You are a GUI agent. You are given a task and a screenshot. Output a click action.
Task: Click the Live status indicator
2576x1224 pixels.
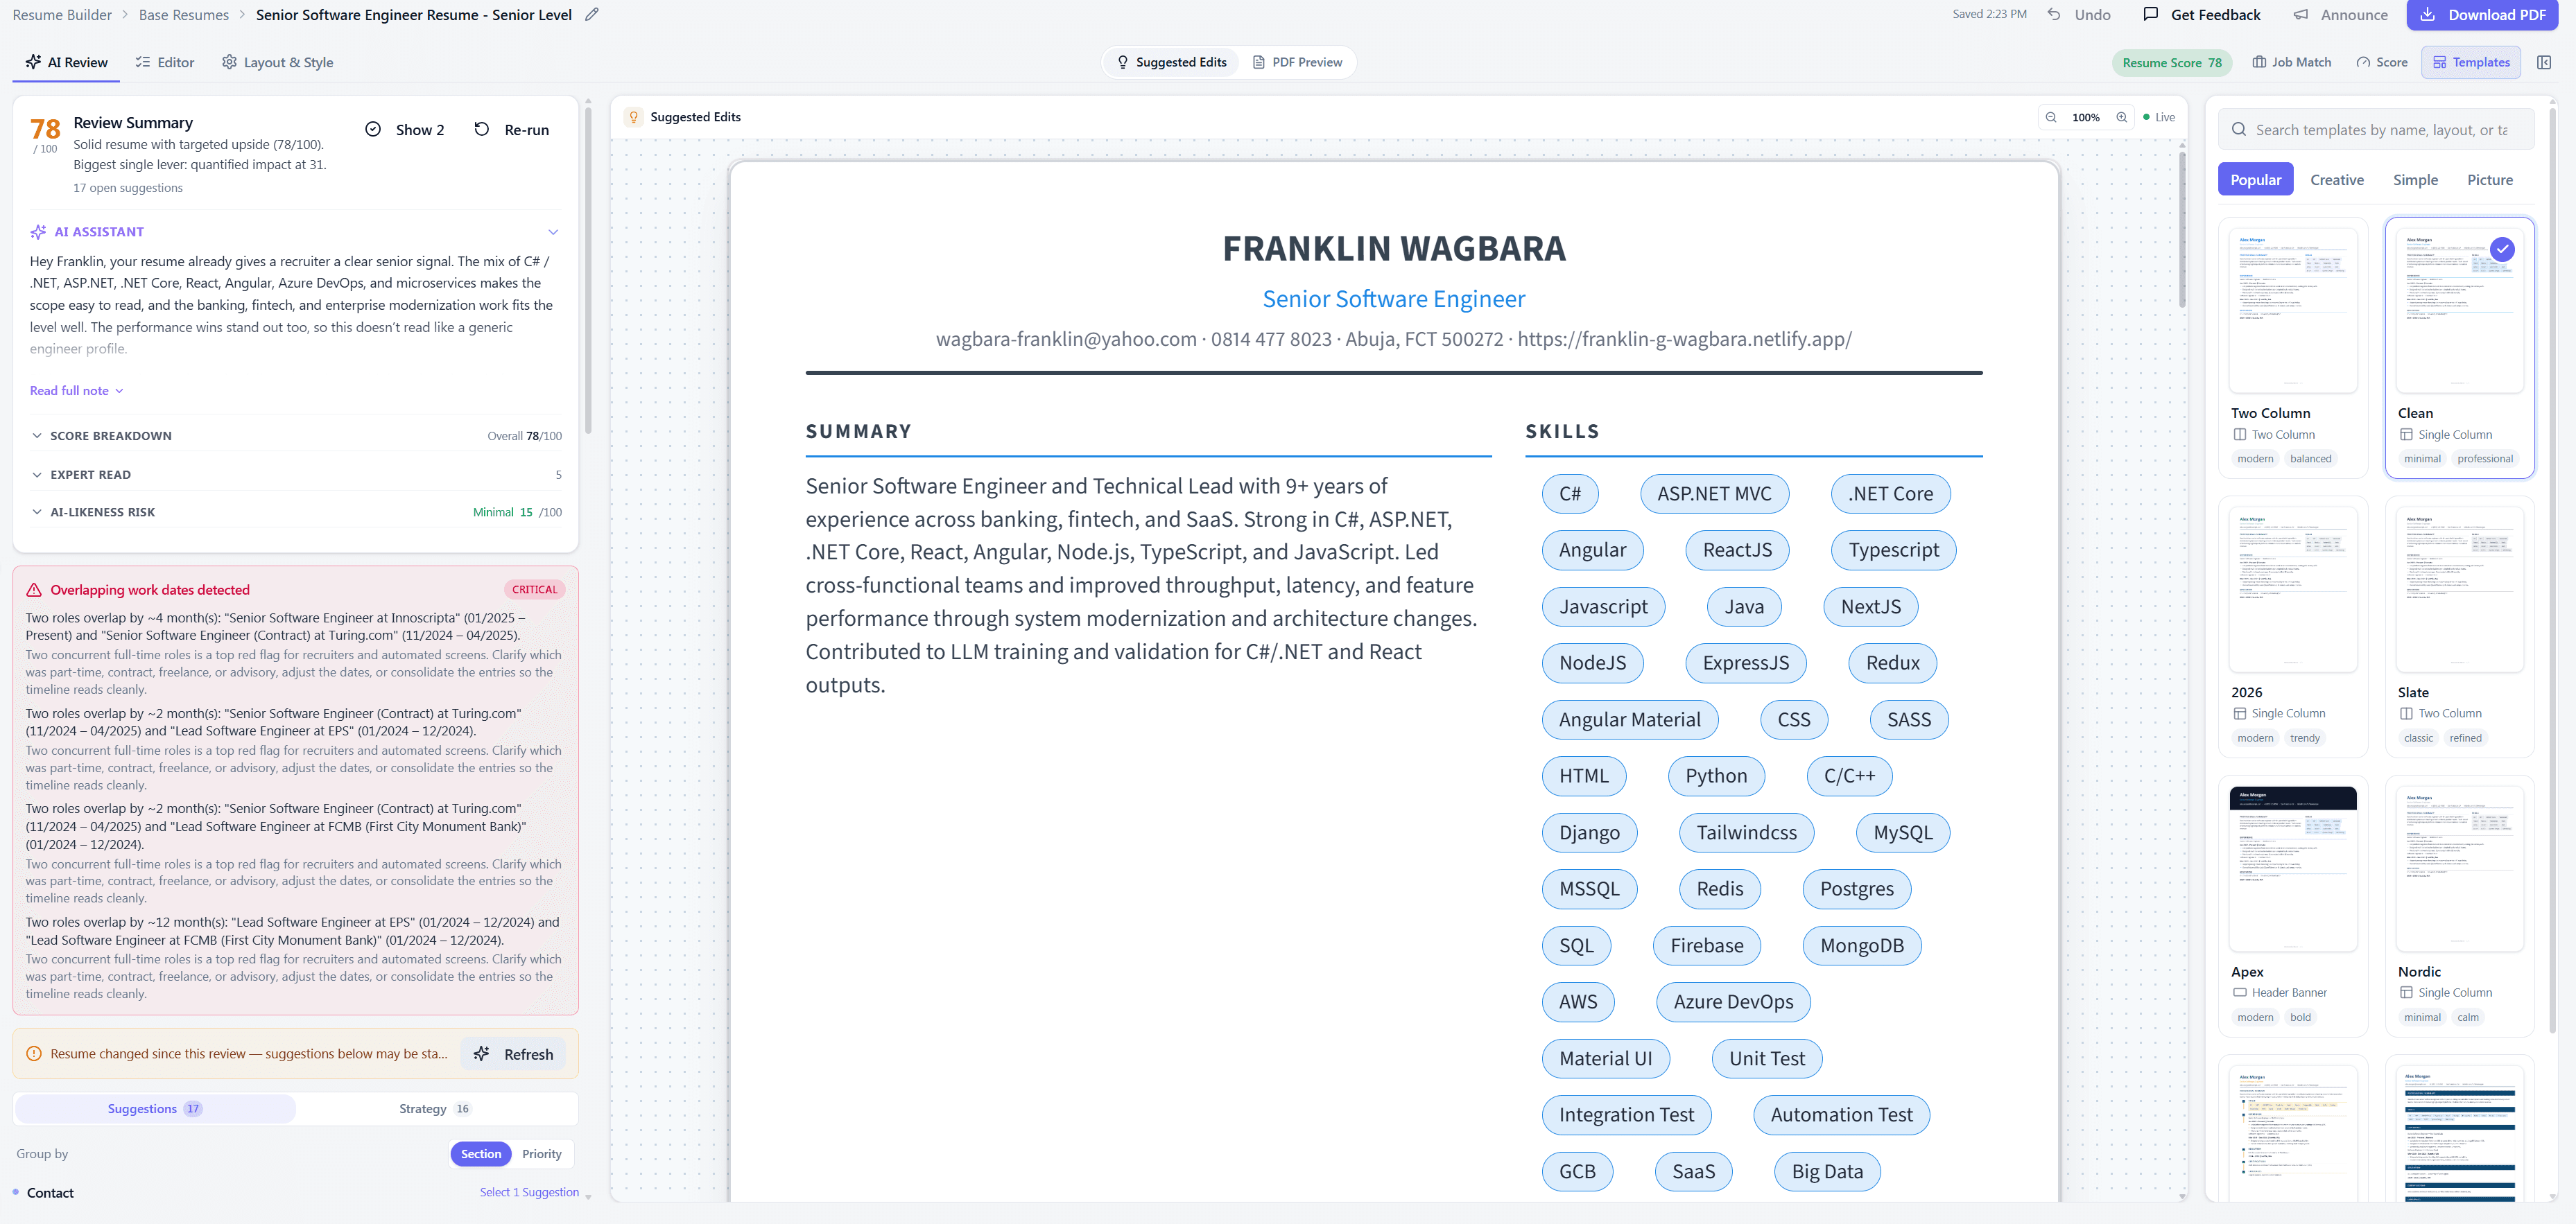point(2159,117)
